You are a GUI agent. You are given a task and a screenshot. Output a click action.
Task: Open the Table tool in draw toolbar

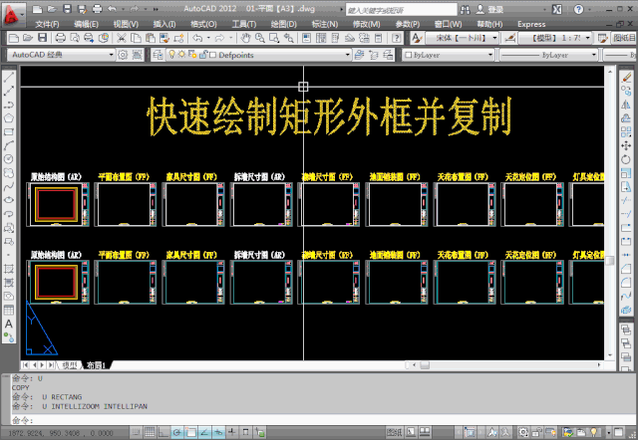tap(9, 311)
